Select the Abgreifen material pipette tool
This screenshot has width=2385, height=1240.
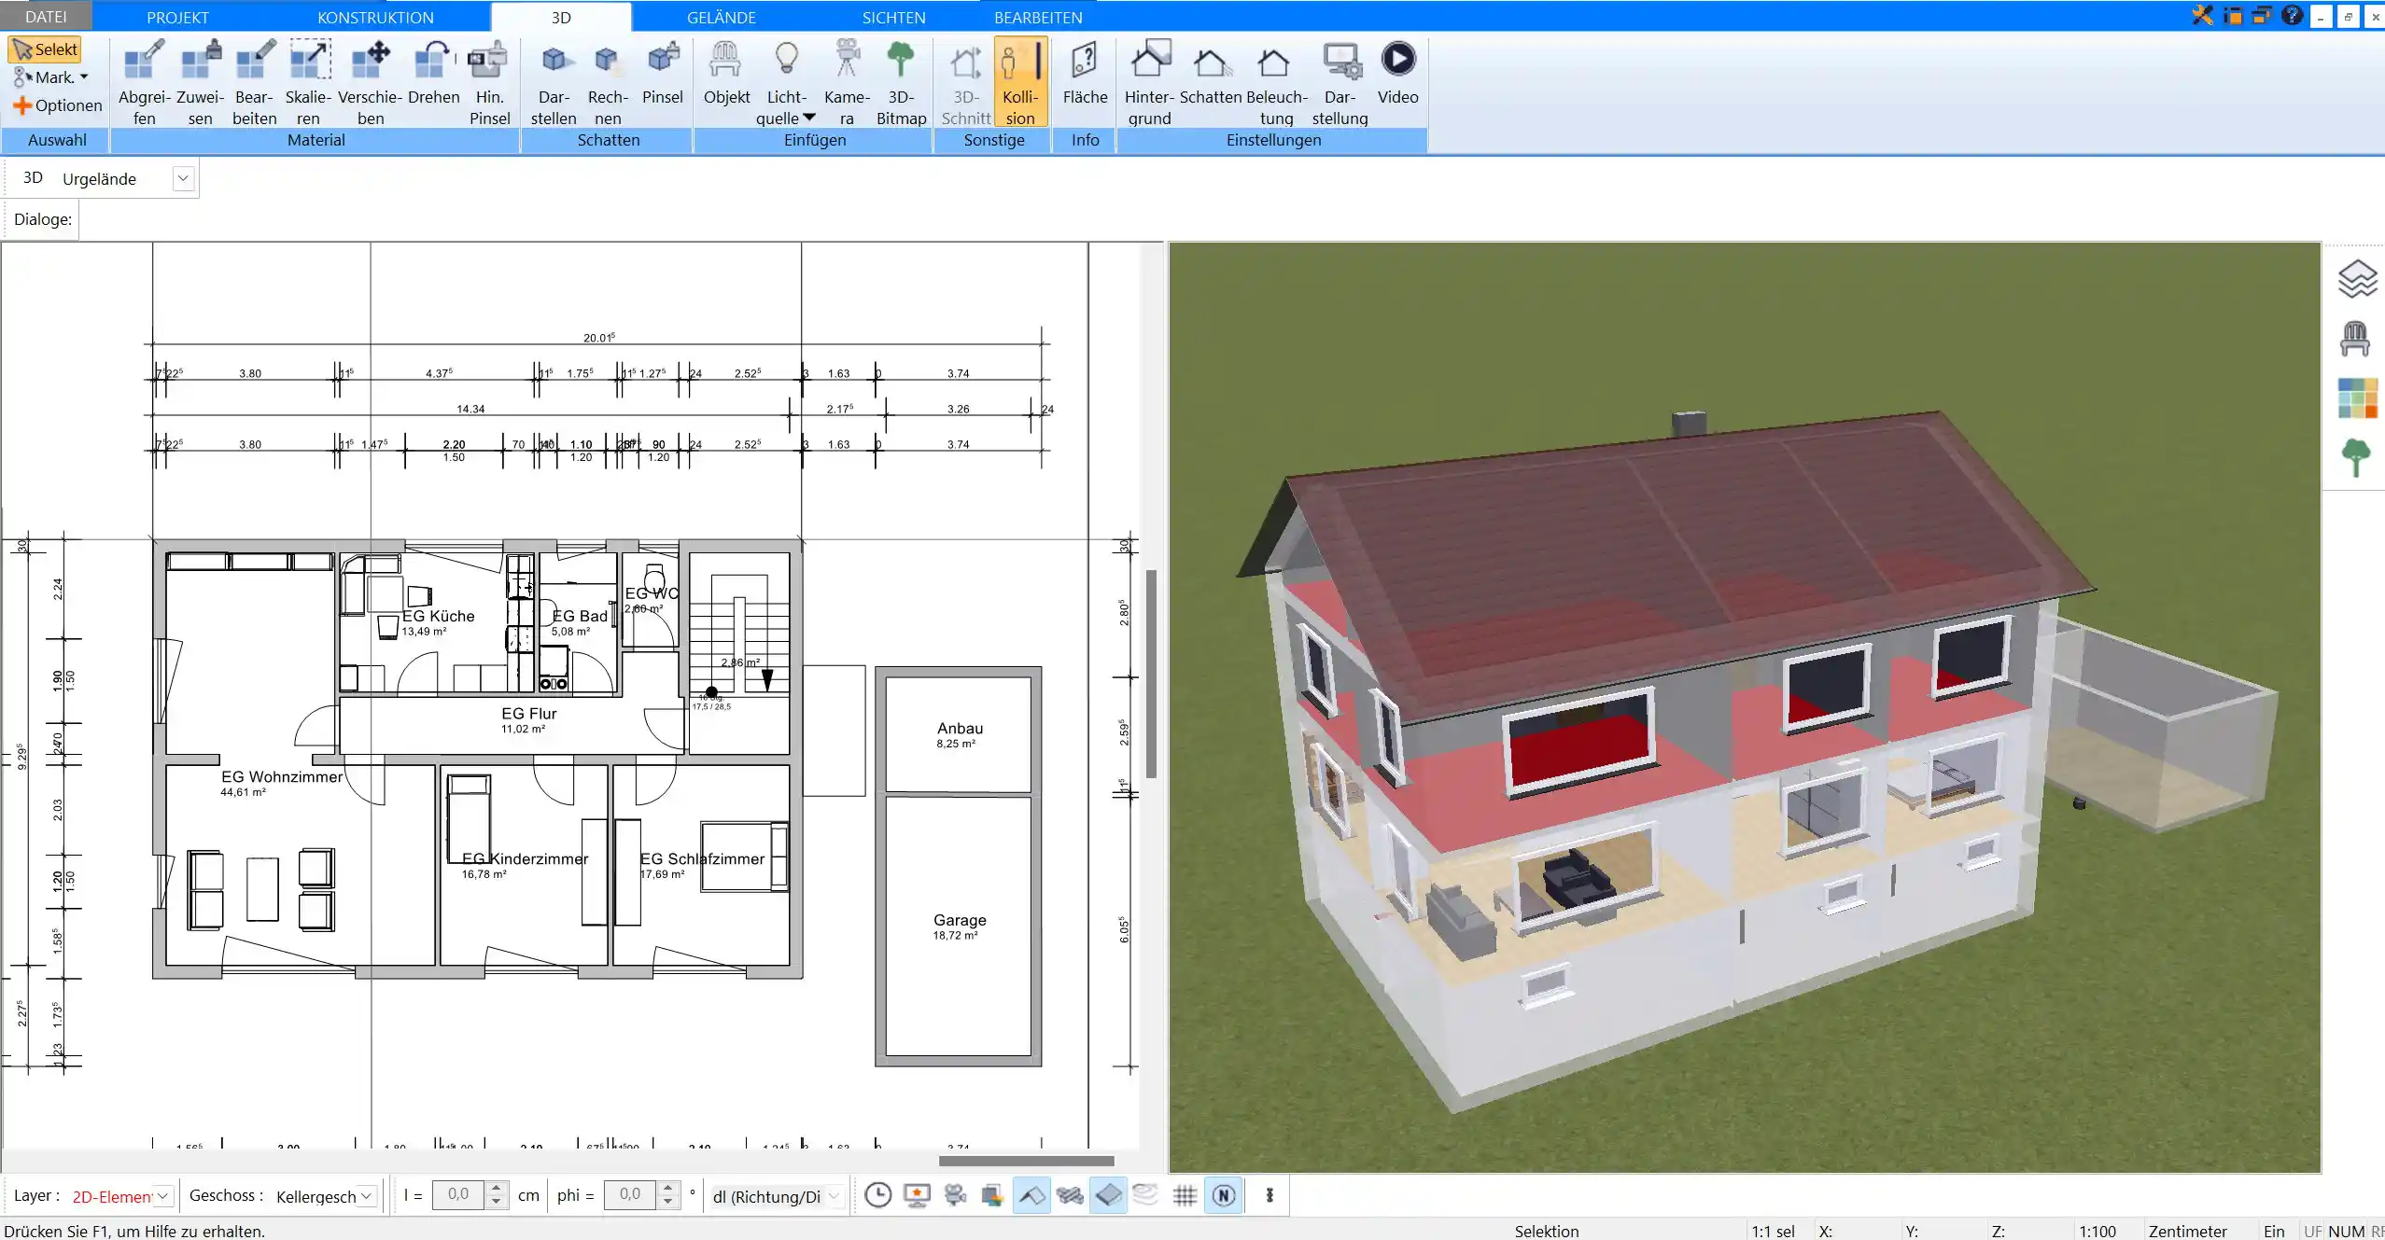pos(144,82)
